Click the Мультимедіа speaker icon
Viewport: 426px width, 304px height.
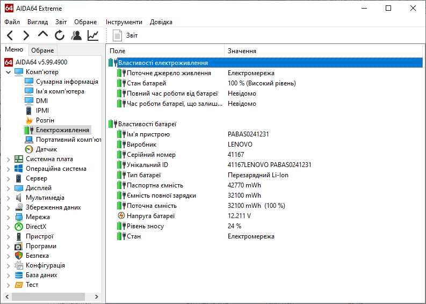[18, 198]
